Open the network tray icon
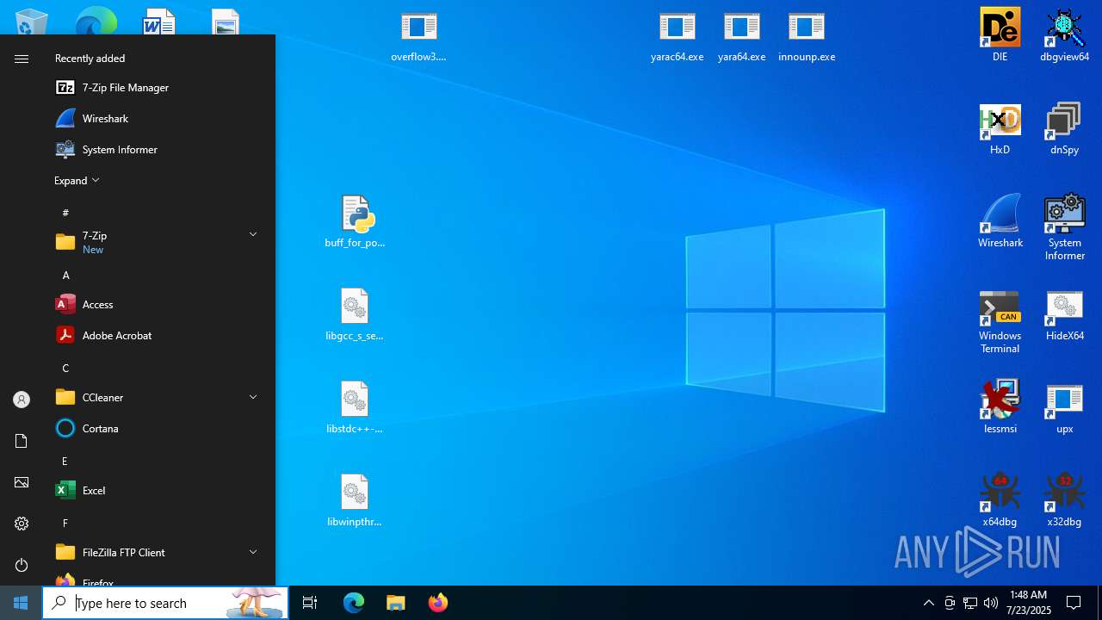1102x620 pixels. 970,603
